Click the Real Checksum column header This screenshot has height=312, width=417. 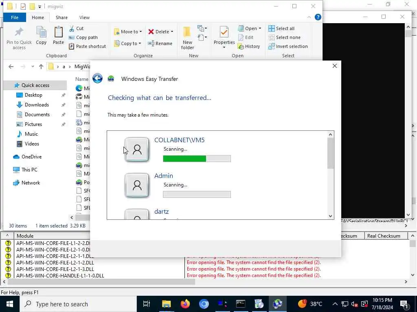[384, 236]
